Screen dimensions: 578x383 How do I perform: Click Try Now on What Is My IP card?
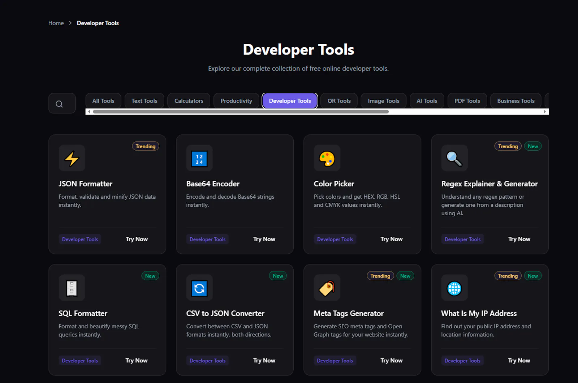point(519,361)
